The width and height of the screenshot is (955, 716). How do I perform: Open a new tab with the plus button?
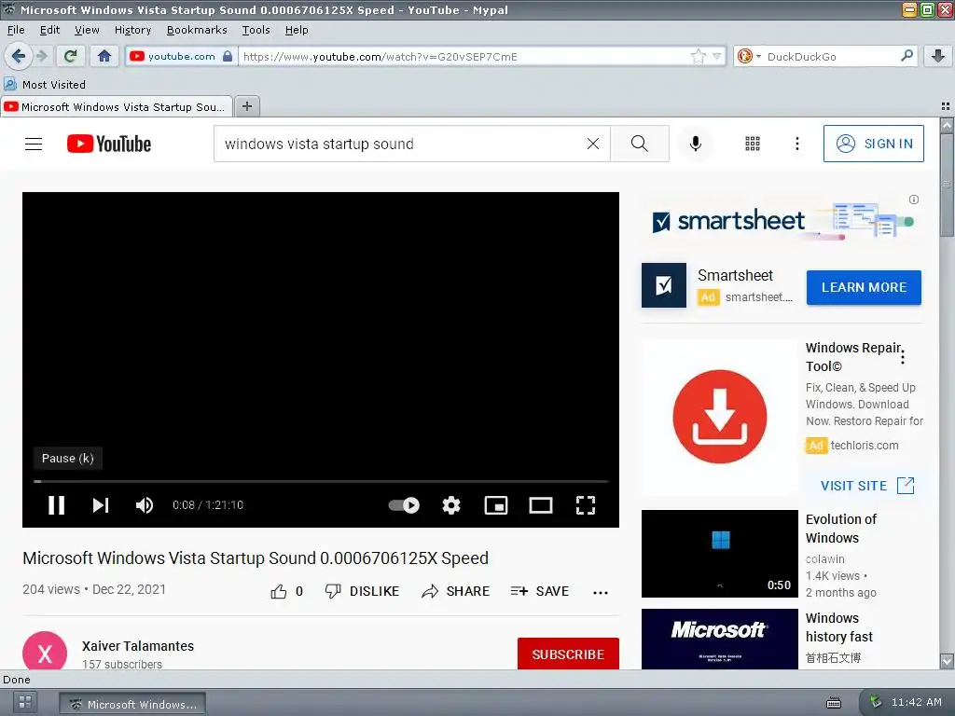(246, 106)
